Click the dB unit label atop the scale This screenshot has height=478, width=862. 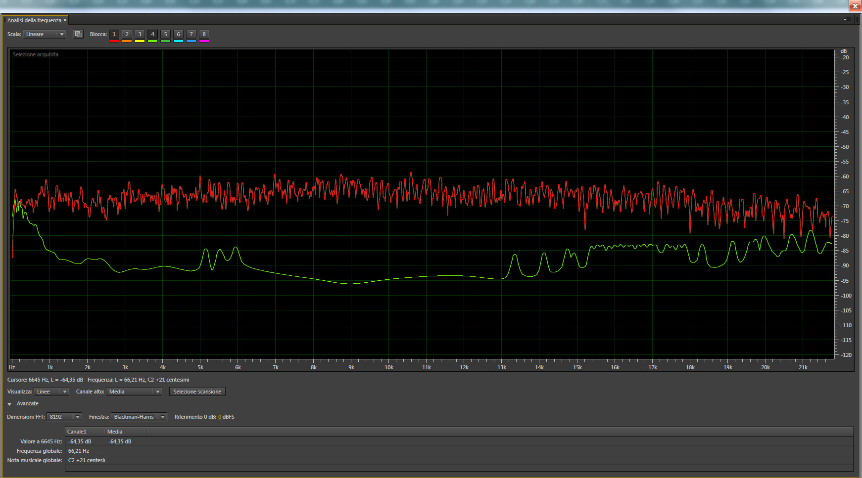point(844,51)
